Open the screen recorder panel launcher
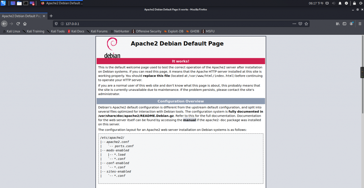The height and width of the screenshot is (188, 364). pyautogui.click(x=32, y=3)
